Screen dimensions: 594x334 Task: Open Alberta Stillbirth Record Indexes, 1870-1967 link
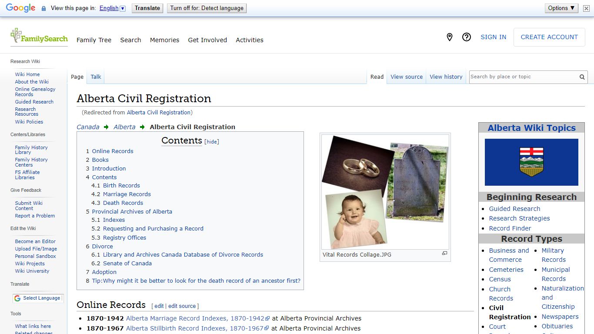pos(195,328)
